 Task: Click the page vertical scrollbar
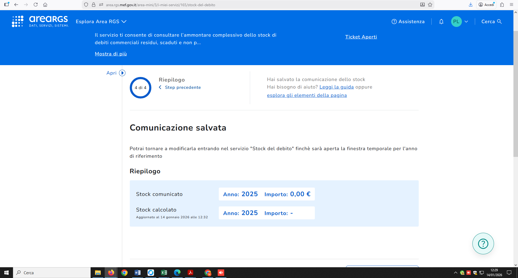tap(516, 94)
